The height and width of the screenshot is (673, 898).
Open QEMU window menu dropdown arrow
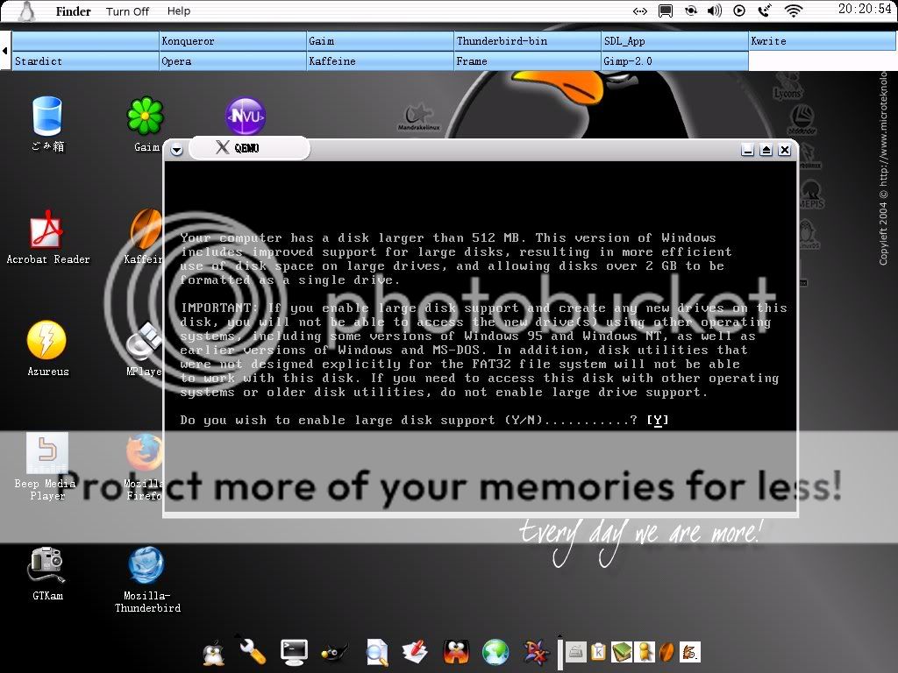click(x=176, y=151)
